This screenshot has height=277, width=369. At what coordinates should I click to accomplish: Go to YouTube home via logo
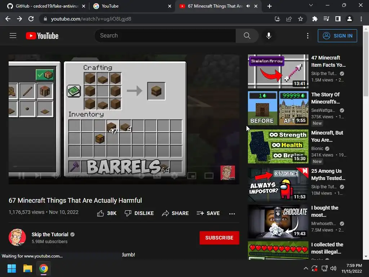[x=42, y=36]
